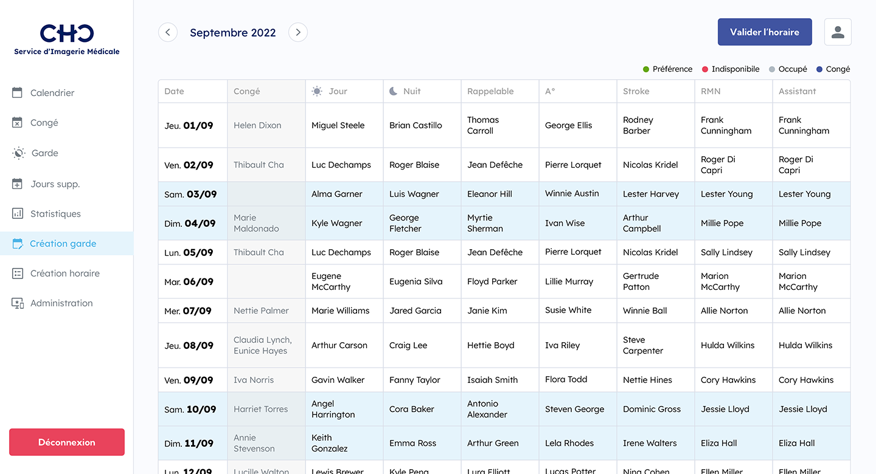Click the Valider l'horaire button
The width and height of the screenshot is (876, 474).
[x=765, y=32]
